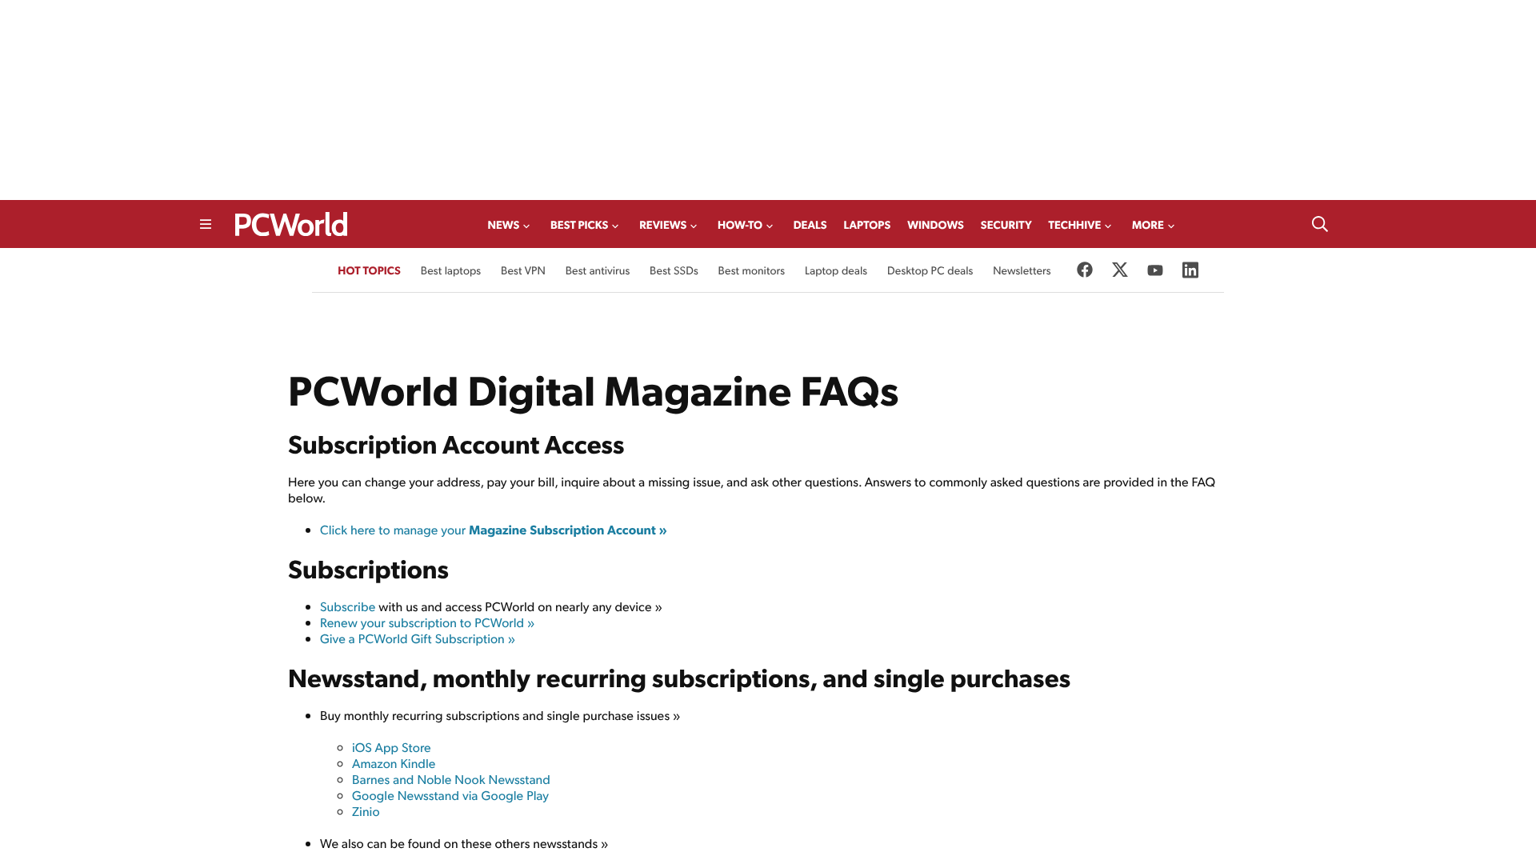Open Newsletters hot topic link
Screen dimensions: 1536x864
click(x=1022, y=271)
